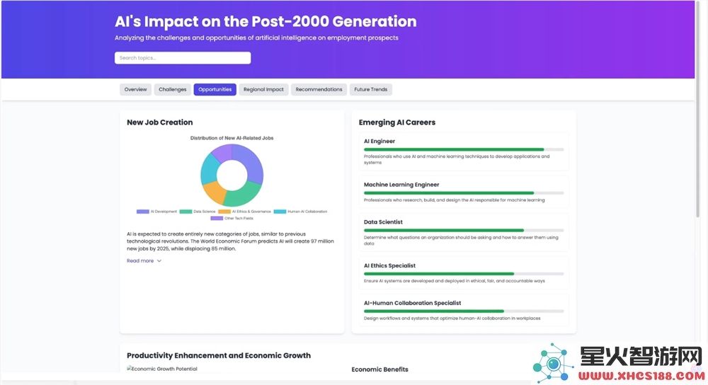The height and width of the screenshot is (385, 708).
Task: Open the Overview tab
Action: point(135,89)
